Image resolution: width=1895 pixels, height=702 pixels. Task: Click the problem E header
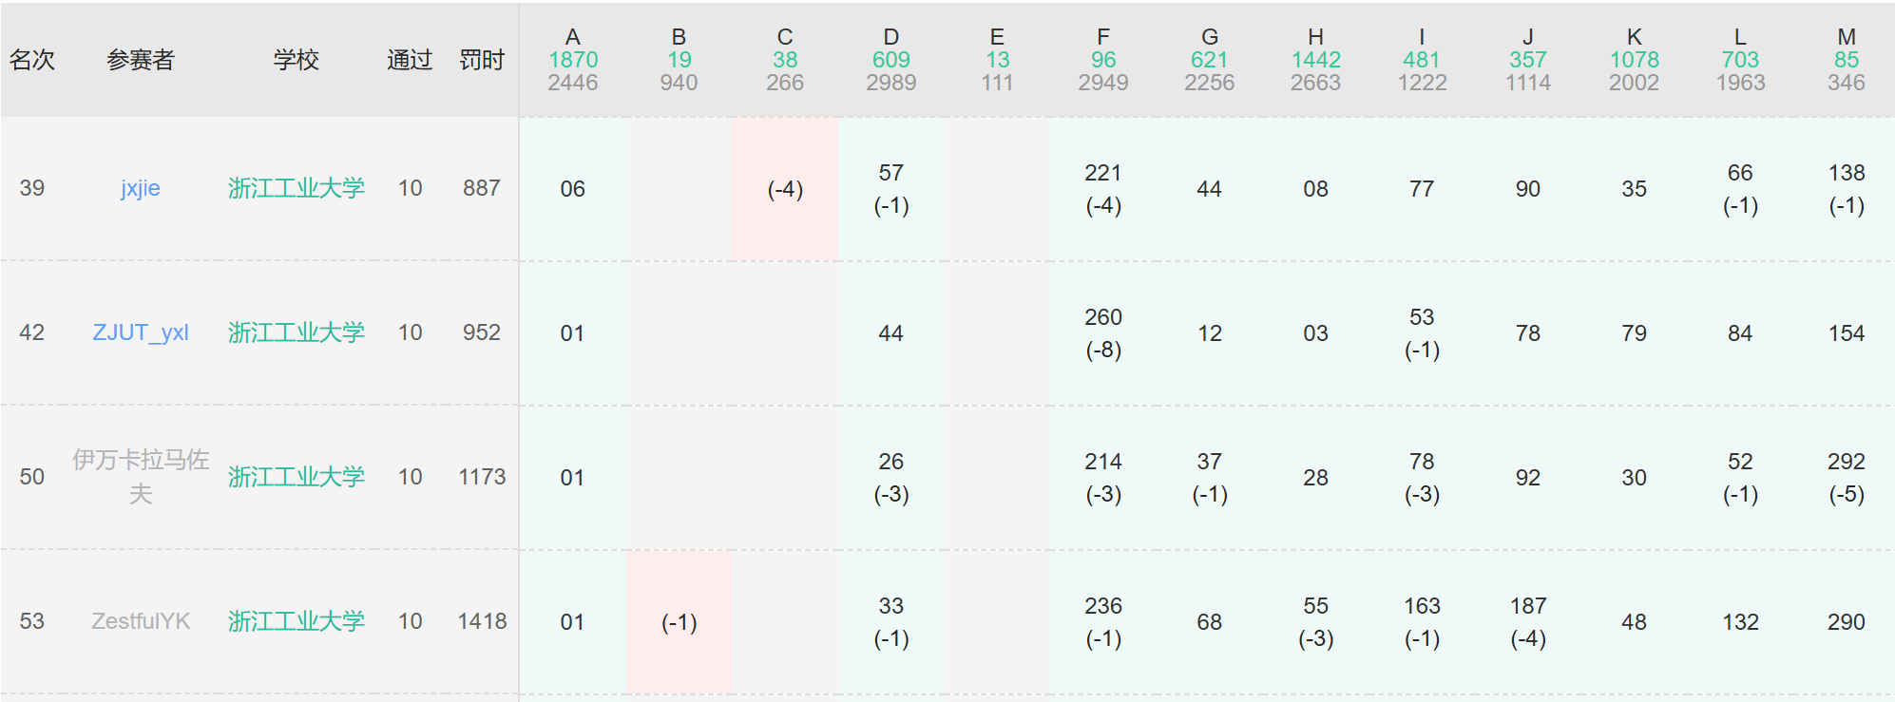click(x=996, y=38)
